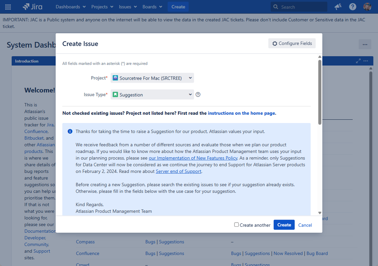This screenshot has height=266, width=378.
Task: Open Compass Suggestions link
Action: click(171, 242)
